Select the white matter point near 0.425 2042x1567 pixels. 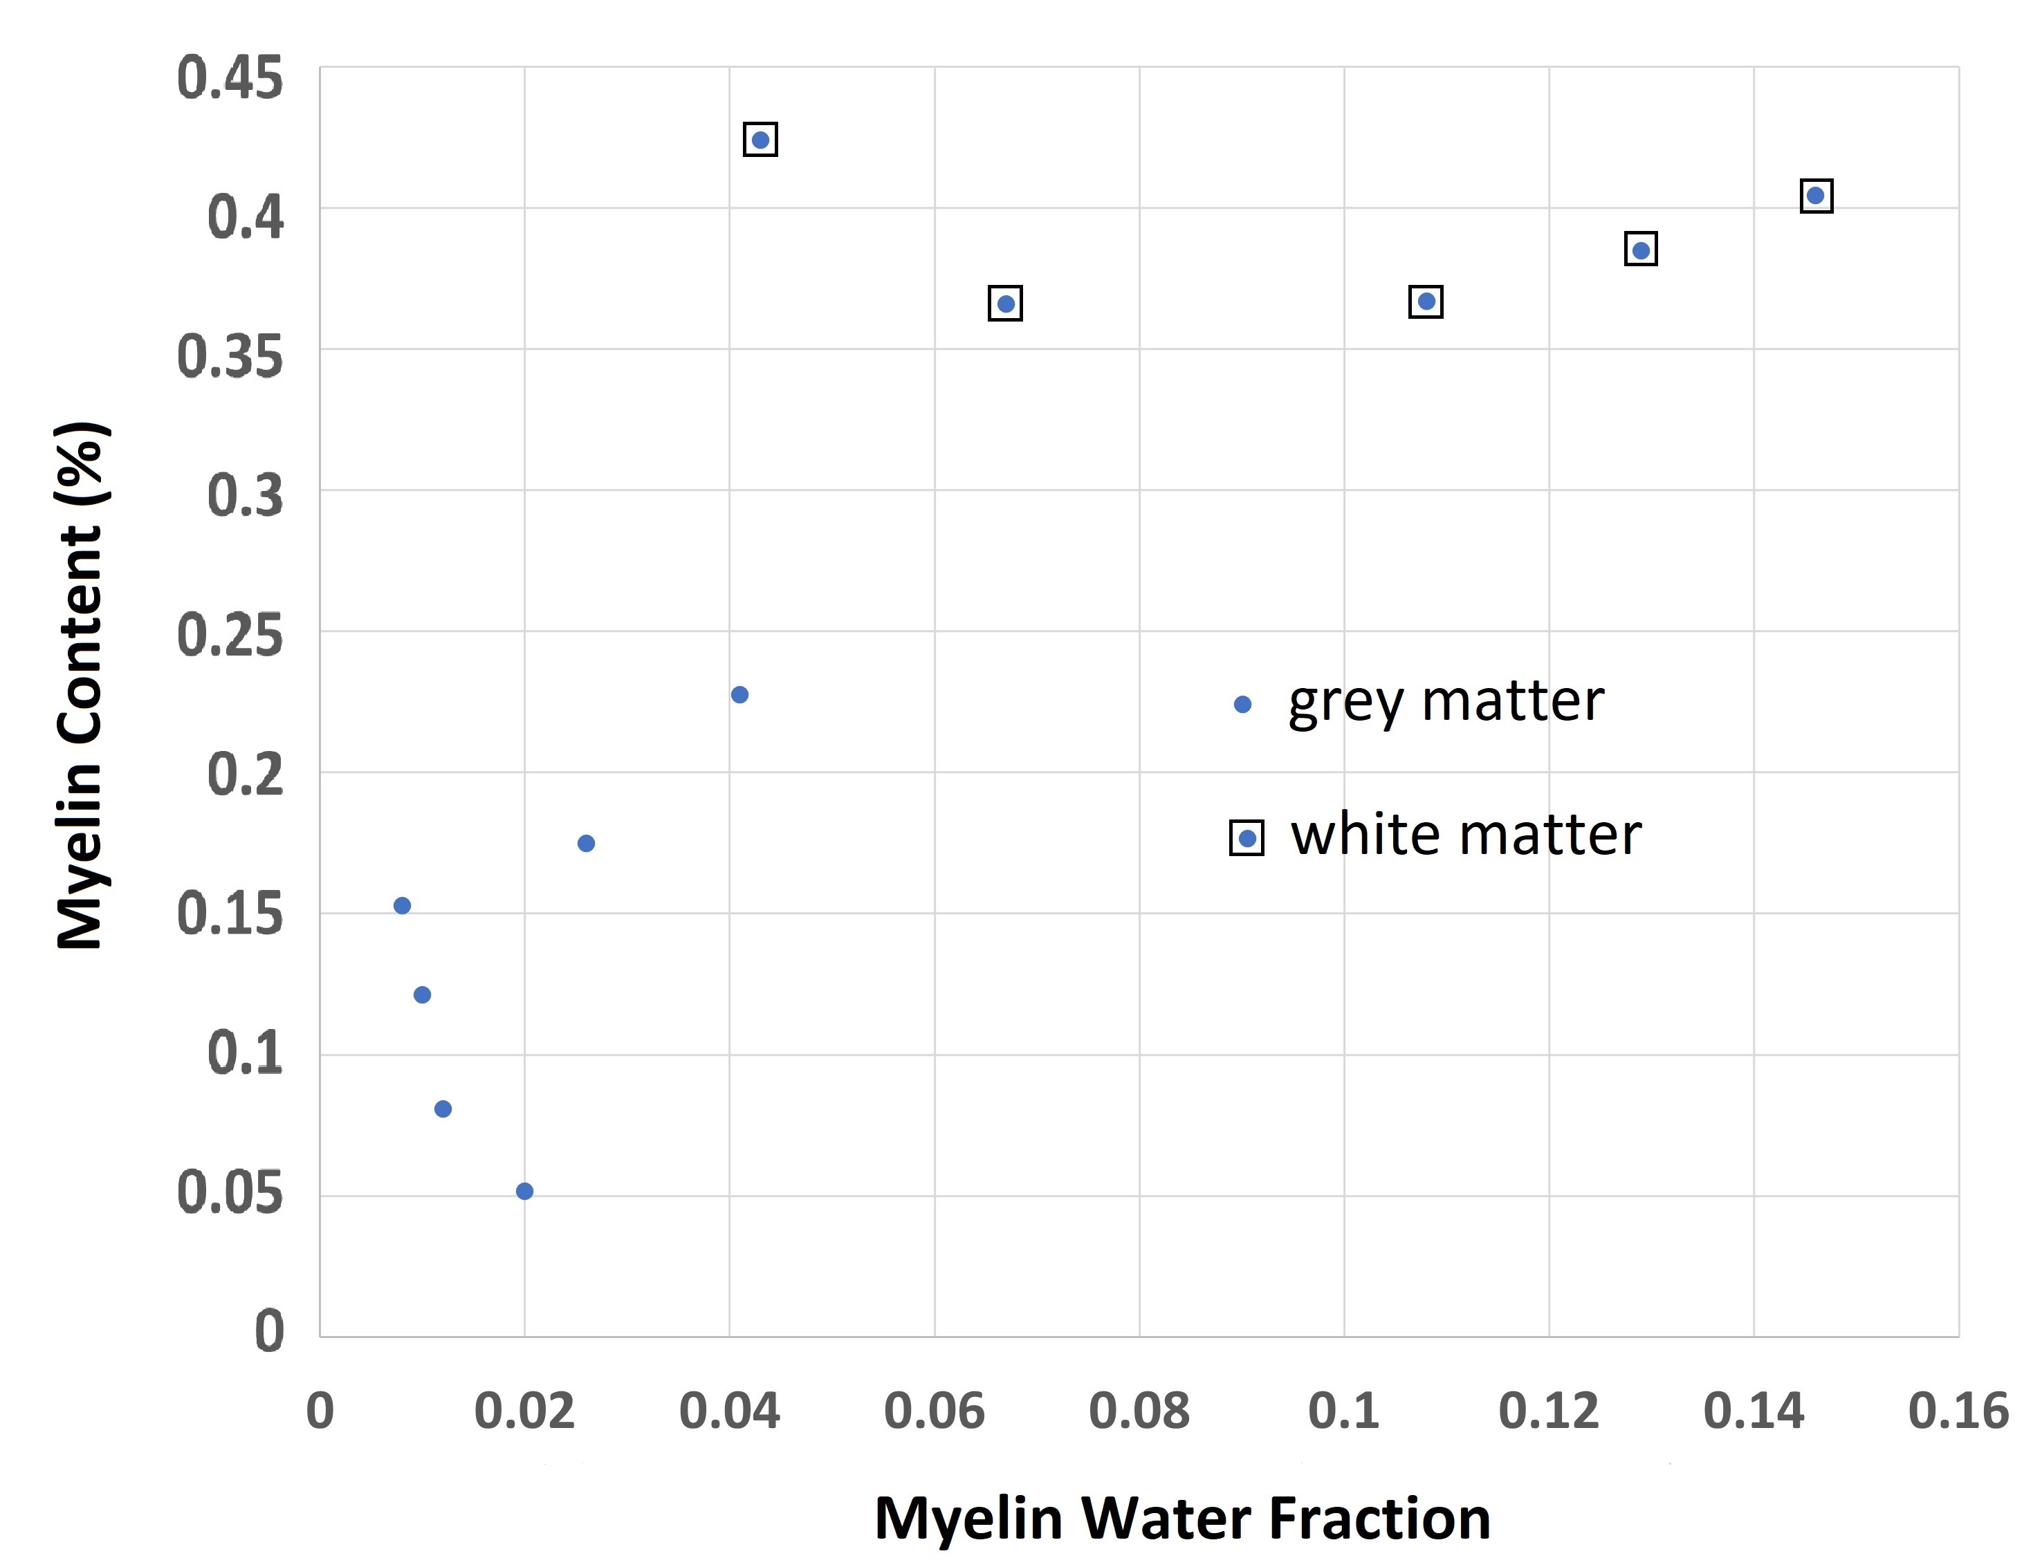[x=760, y=140]
